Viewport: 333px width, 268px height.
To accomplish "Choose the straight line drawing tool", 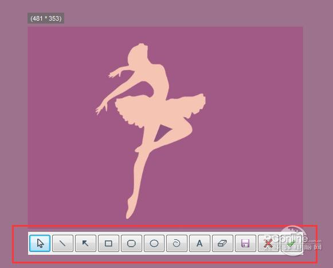I will [x=62, y=243].
